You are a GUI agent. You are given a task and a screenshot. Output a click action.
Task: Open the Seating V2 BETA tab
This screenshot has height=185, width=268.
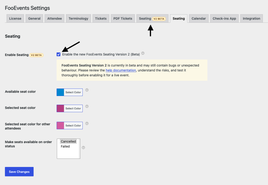[x=152, y=19]
